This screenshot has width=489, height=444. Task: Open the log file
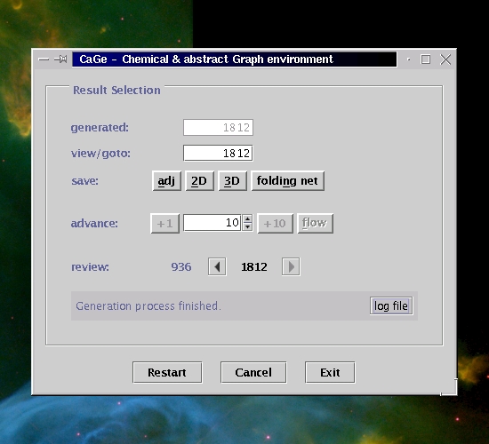click(x=391, y=305)
